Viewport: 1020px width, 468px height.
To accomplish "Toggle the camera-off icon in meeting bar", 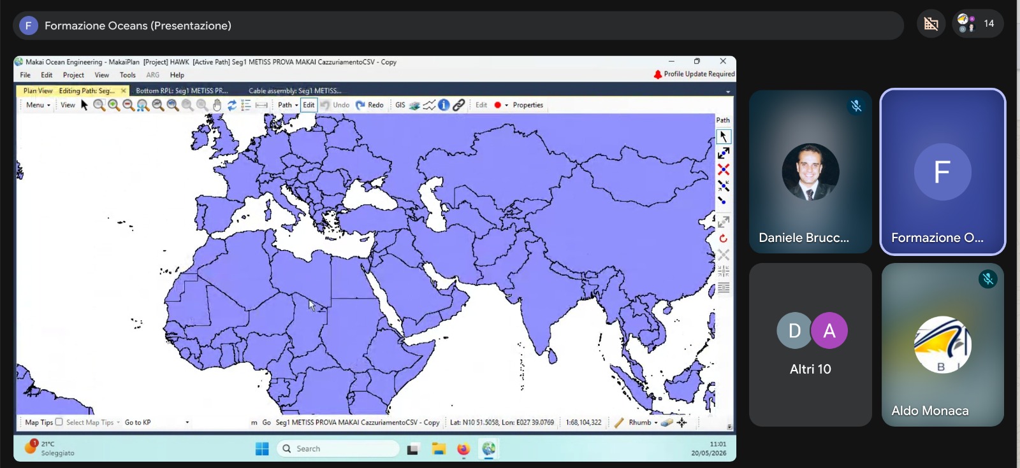I will [x=931, y=24].
